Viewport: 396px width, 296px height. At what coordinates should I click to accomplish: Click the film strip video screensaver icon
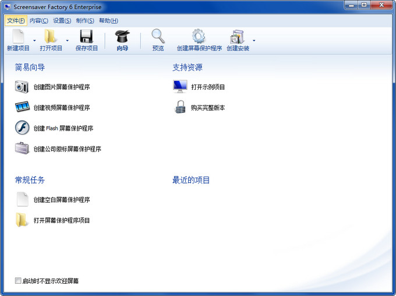click(x=22, y=107)
